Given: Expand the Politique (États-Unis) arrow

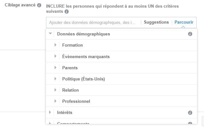Looking at the screenshot, I should coord(56,79).
